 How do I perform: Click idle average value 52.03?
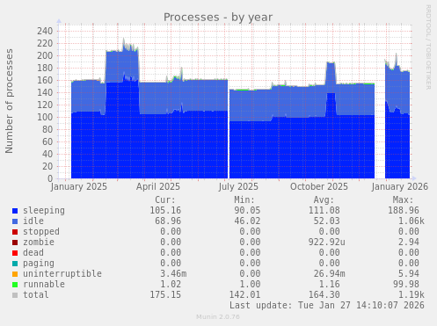pyautogui.click(x=326, y=221)
